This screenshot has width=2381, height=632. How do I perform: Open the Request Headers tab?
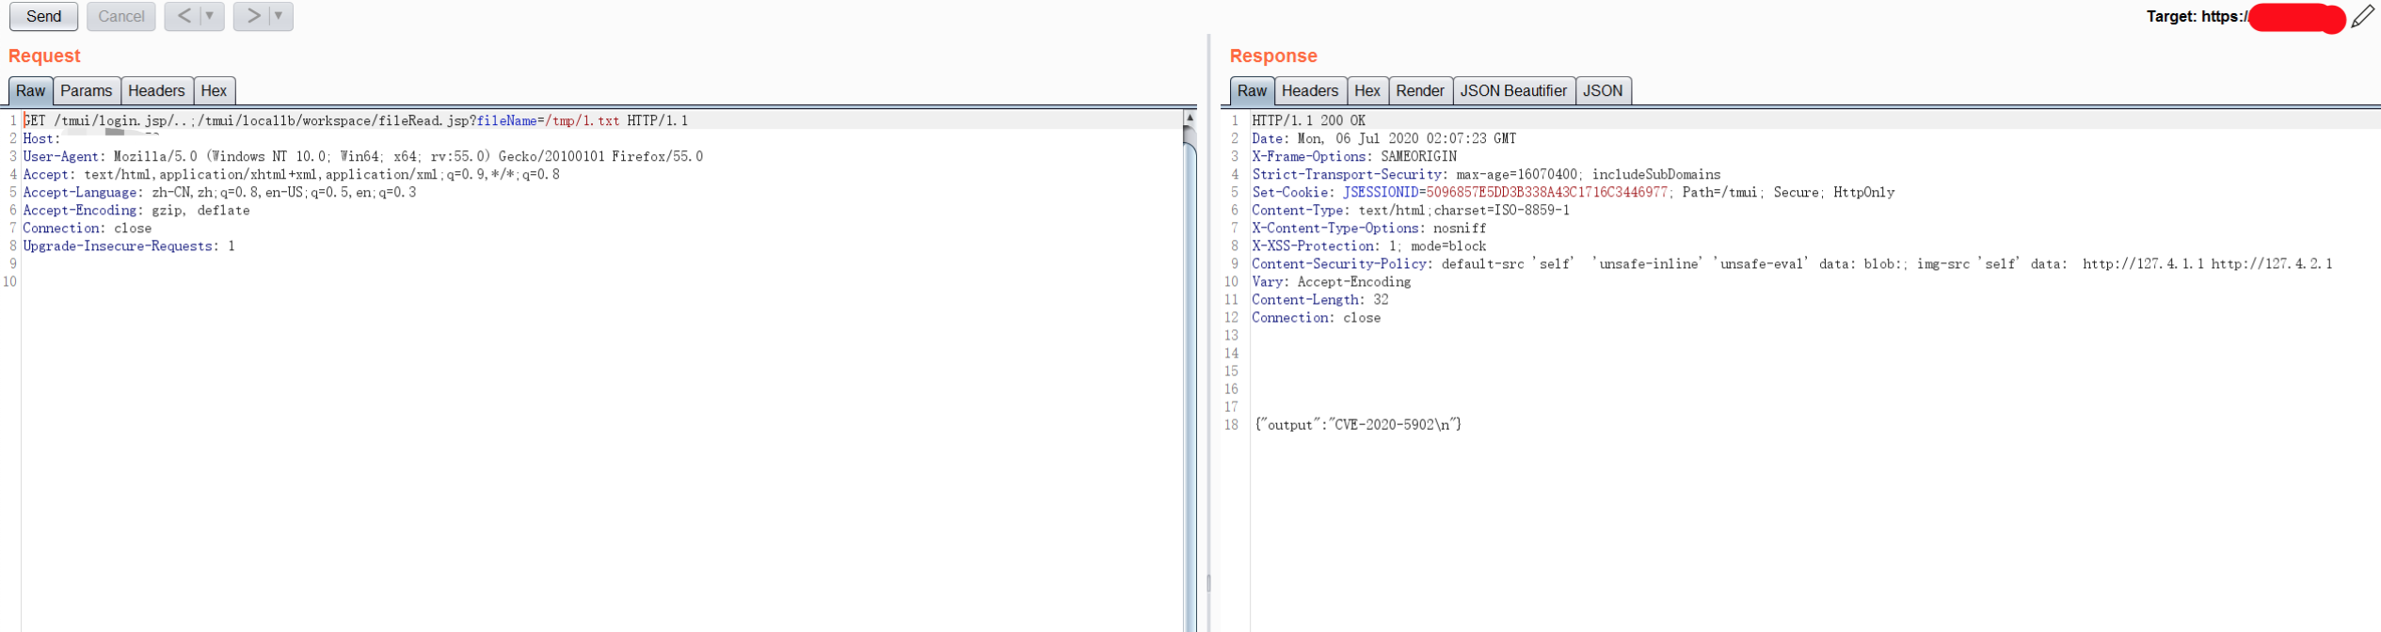click(156, 91)
